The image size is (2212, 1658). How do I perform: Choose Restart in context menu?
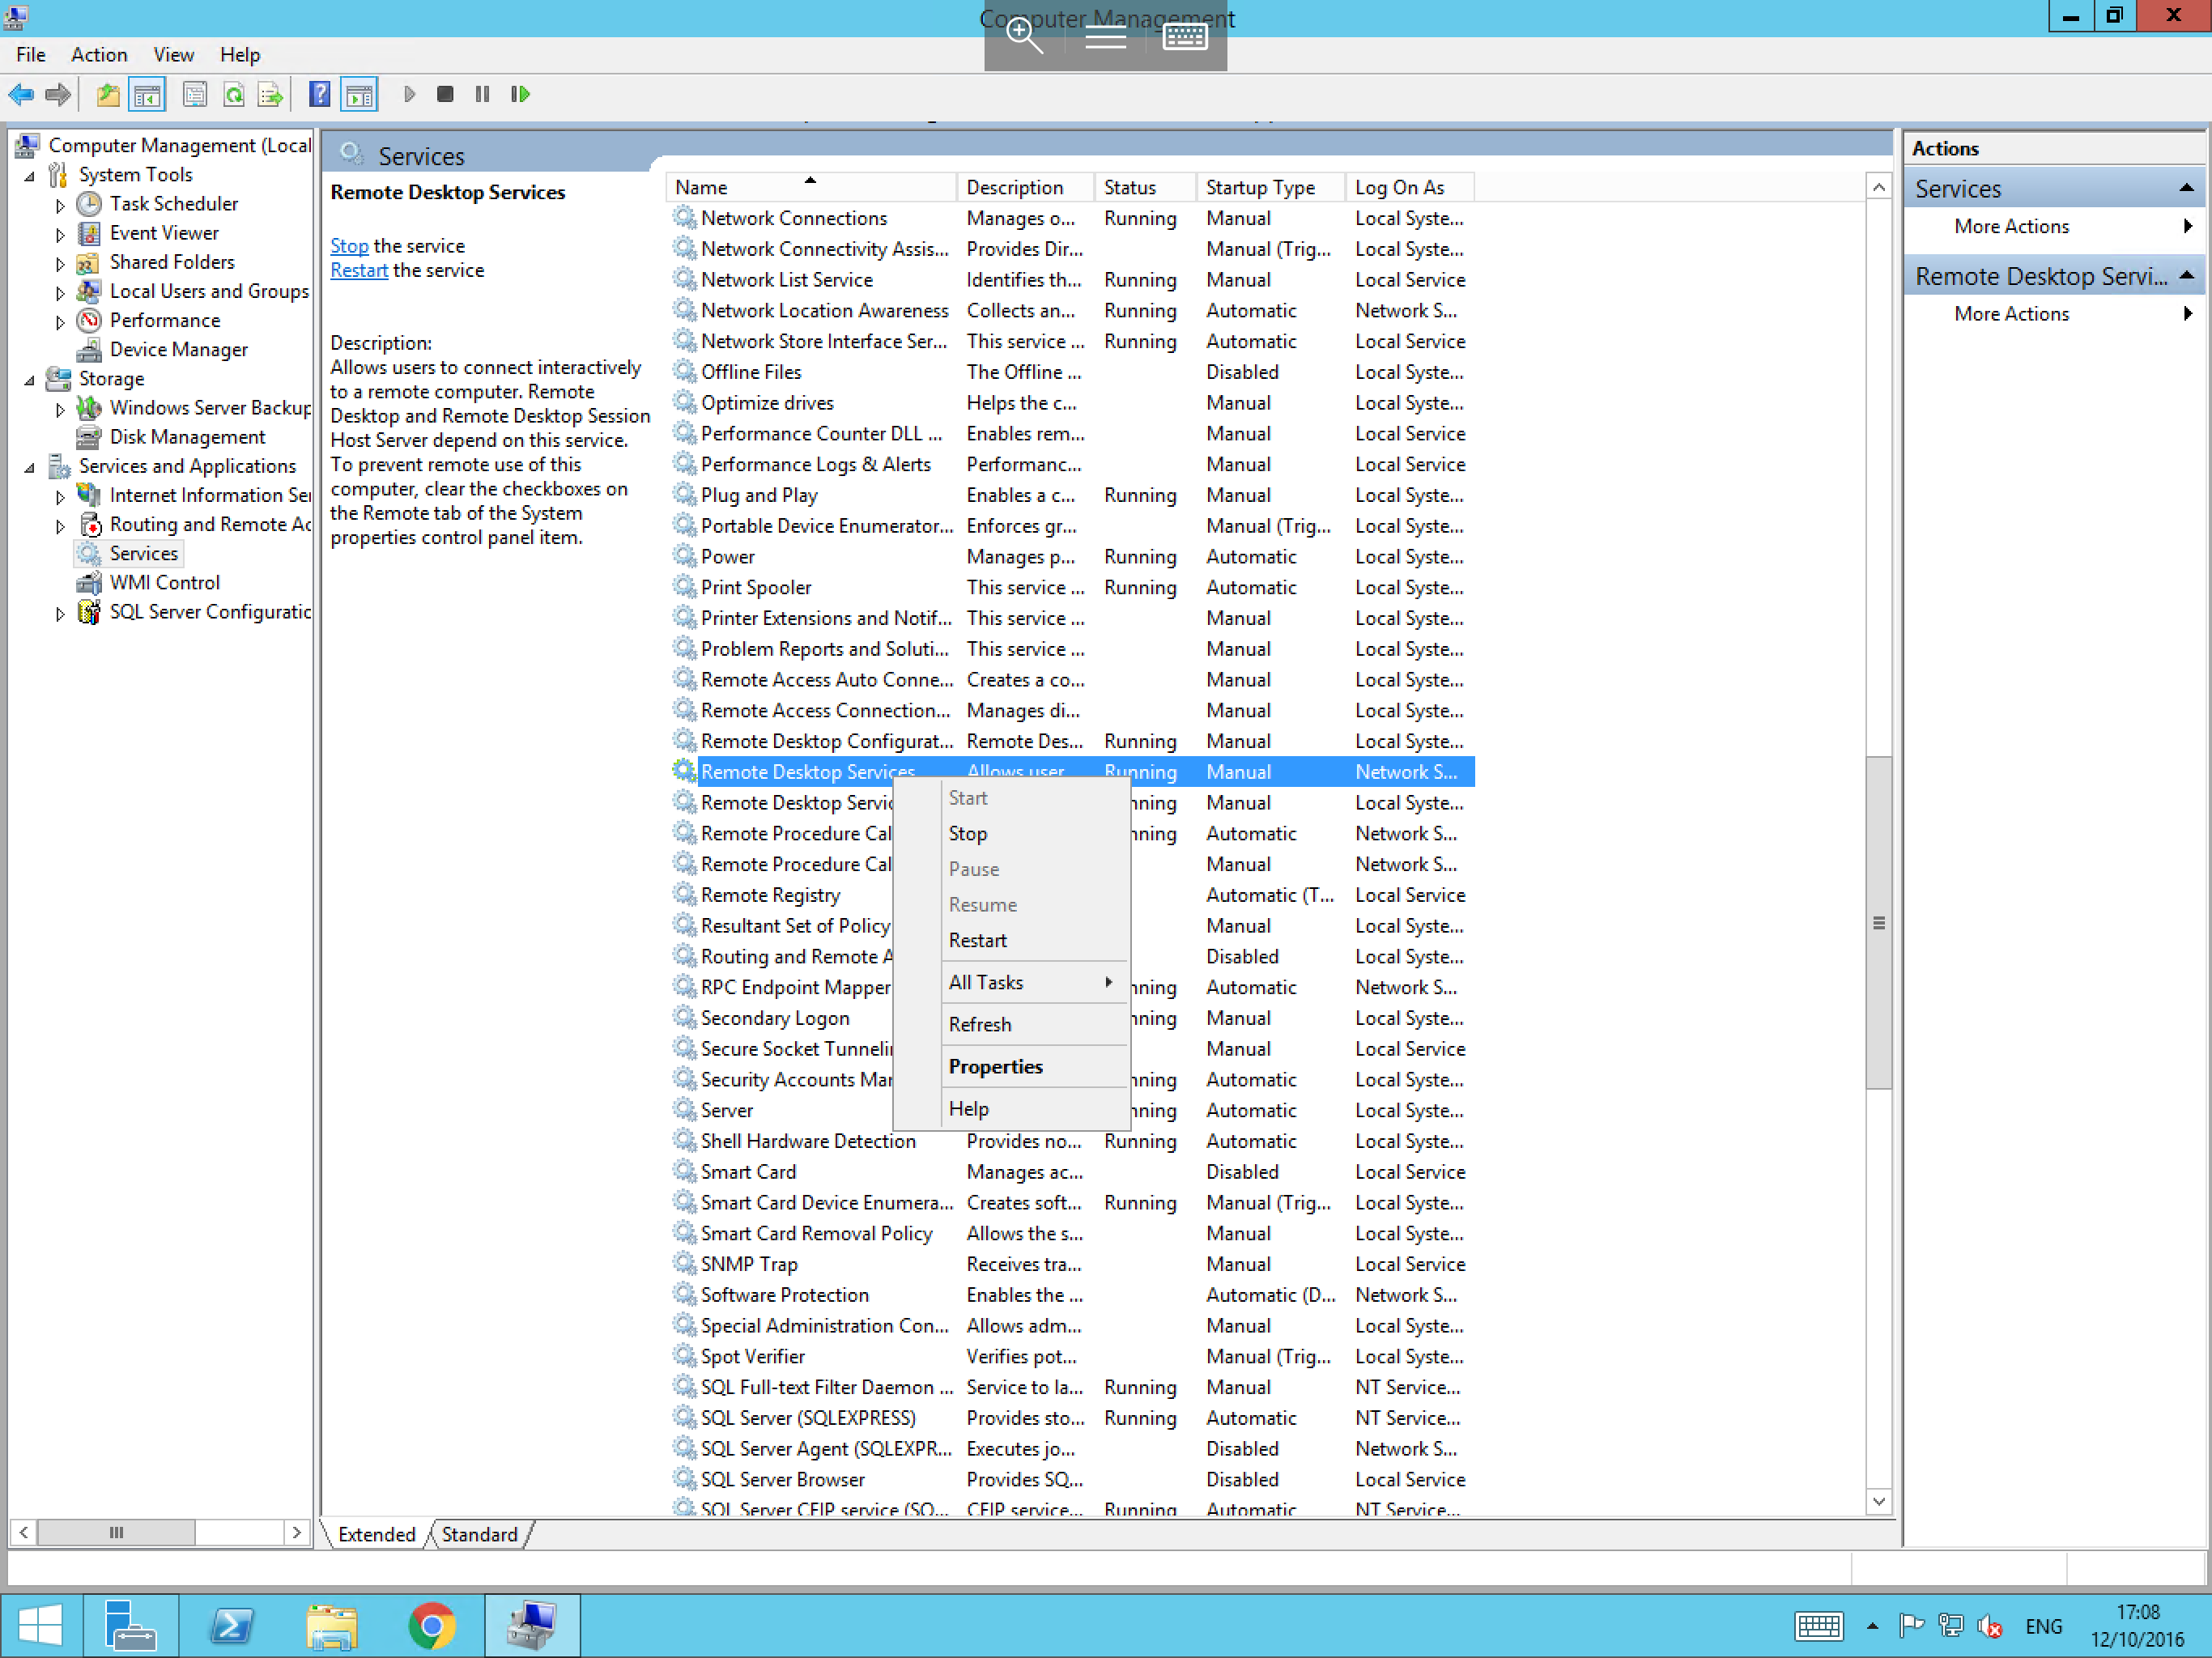point(1034,940)
